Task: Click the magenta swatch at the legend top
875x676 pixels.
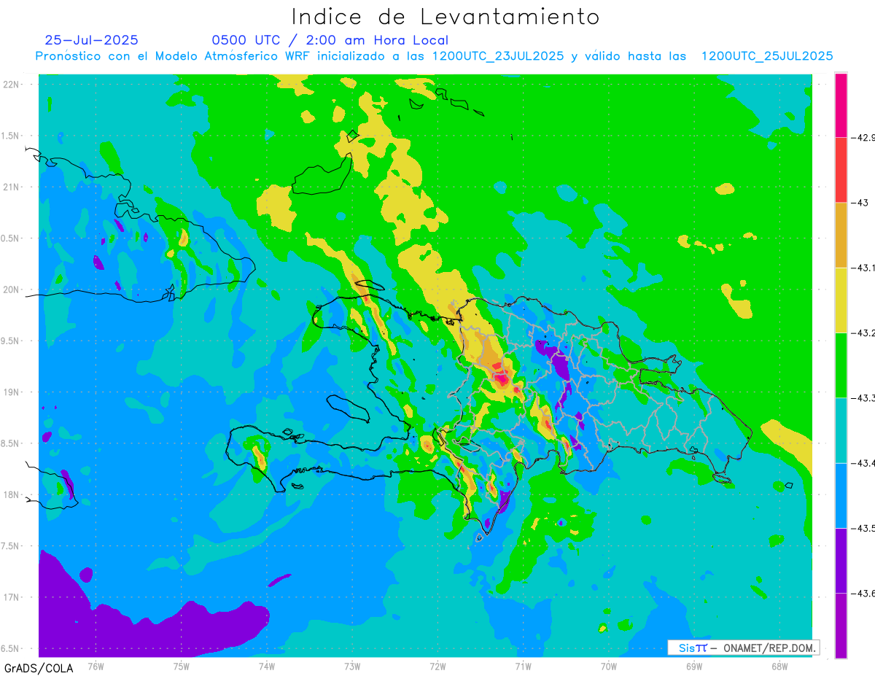Action: (841, 105)
